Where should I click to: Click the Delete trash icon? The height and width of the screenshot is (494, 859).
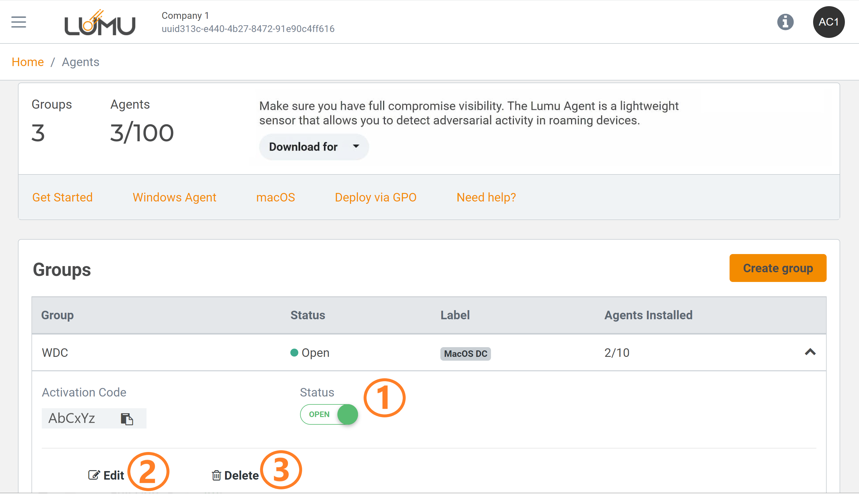(217, 475)
